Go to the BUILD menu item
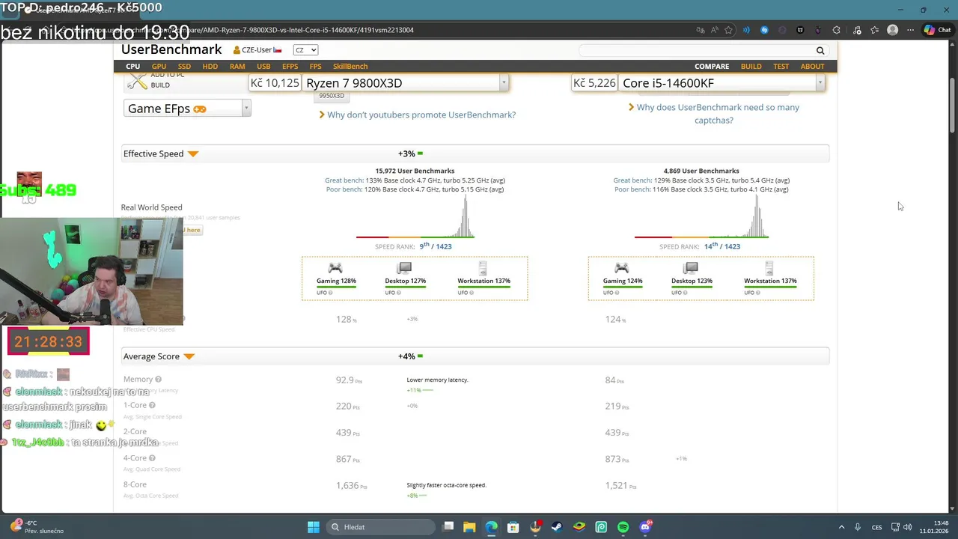The height and width of the screenshot is (539, 958). point(751,67)
